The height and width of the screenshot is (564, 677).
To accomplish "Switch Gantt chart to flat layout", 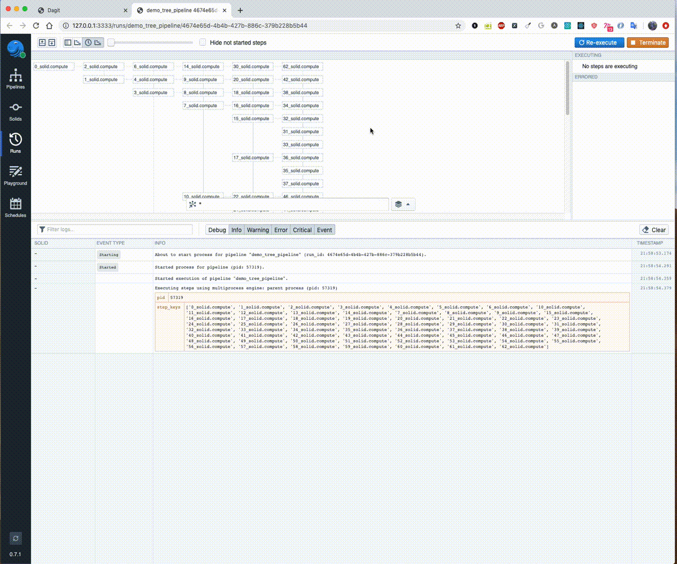I will [x=68, y=42].
